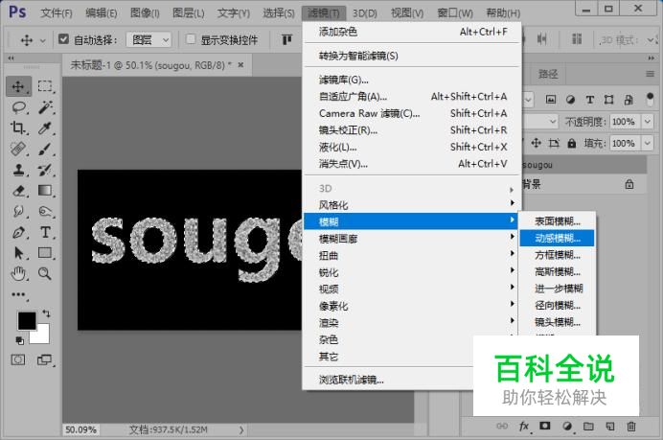Select the Brush tool
This screenshot has width=663, height=440.
point(45,149)
